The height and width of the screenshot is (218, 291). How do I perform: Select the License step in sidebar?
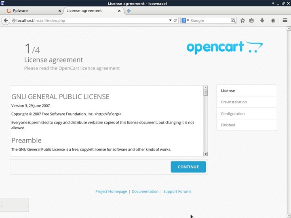coord(247,91)
